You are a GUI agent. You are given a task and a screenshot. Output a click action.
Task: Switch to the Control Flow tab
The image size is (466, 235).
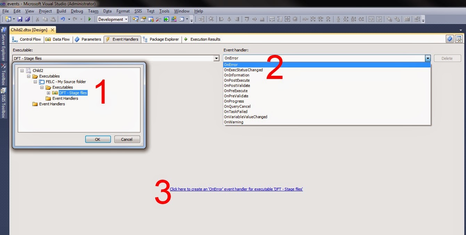click(26, 39)
